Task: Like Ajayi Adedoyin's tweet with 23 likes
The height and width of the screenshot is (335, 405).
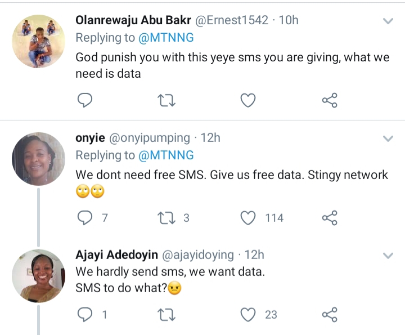Action: pyautogui.click(x=248, y=314)
